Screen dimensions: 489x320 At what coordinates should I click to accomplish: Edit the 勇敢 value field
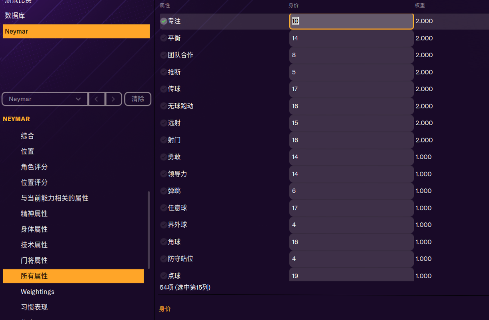(x=351, y=157)
